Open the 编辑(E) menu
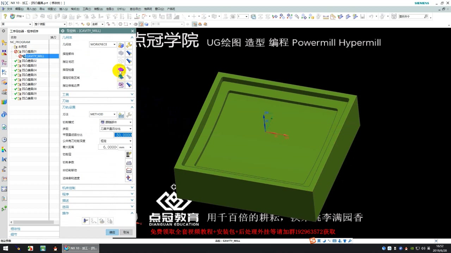The image size is (451, 253). click(19, 9)
